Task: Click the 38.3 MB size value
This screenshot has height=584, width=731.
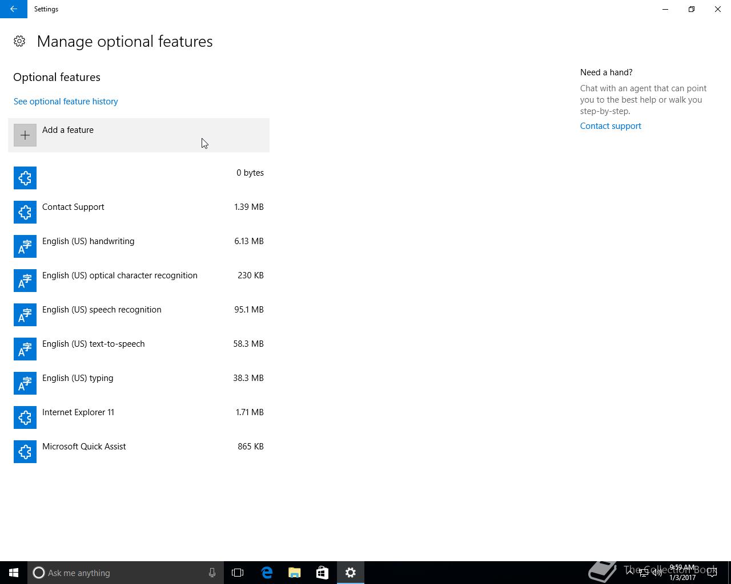Action: click(x=248, y=378)
